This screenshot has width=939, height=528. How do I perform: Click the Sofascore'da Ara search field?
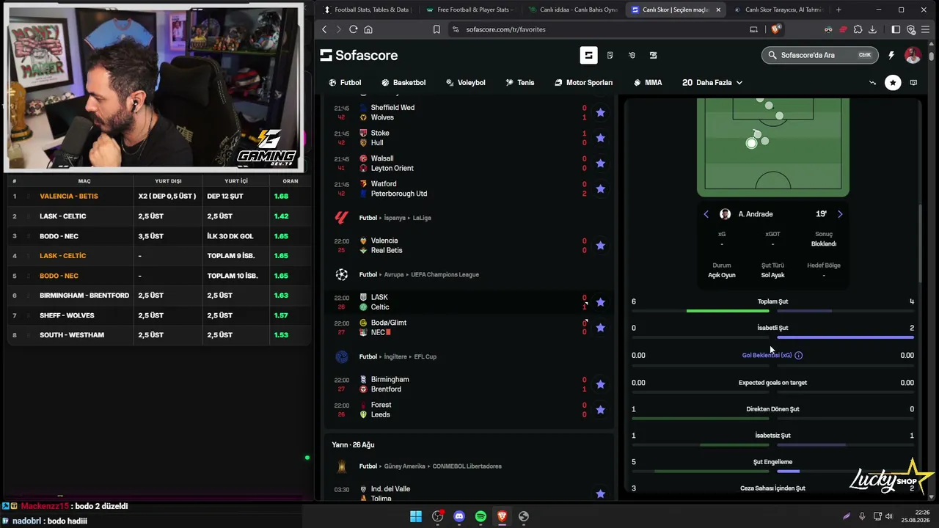tap(819, 55)
